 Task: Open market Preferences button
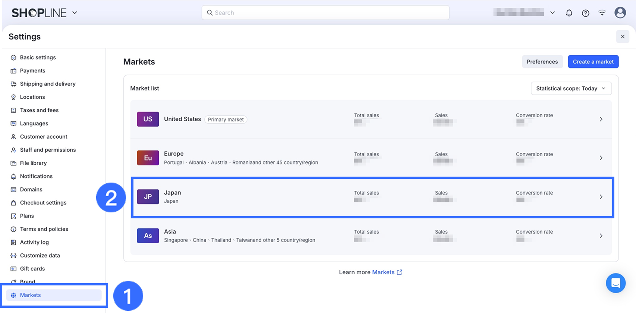(542, 62)
